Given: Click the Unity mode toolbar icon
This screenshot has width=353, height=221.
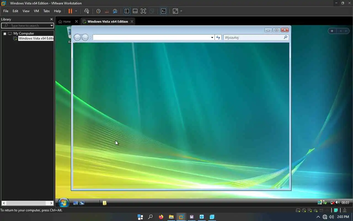Looking at the screenshot, I should click(152, 11).
